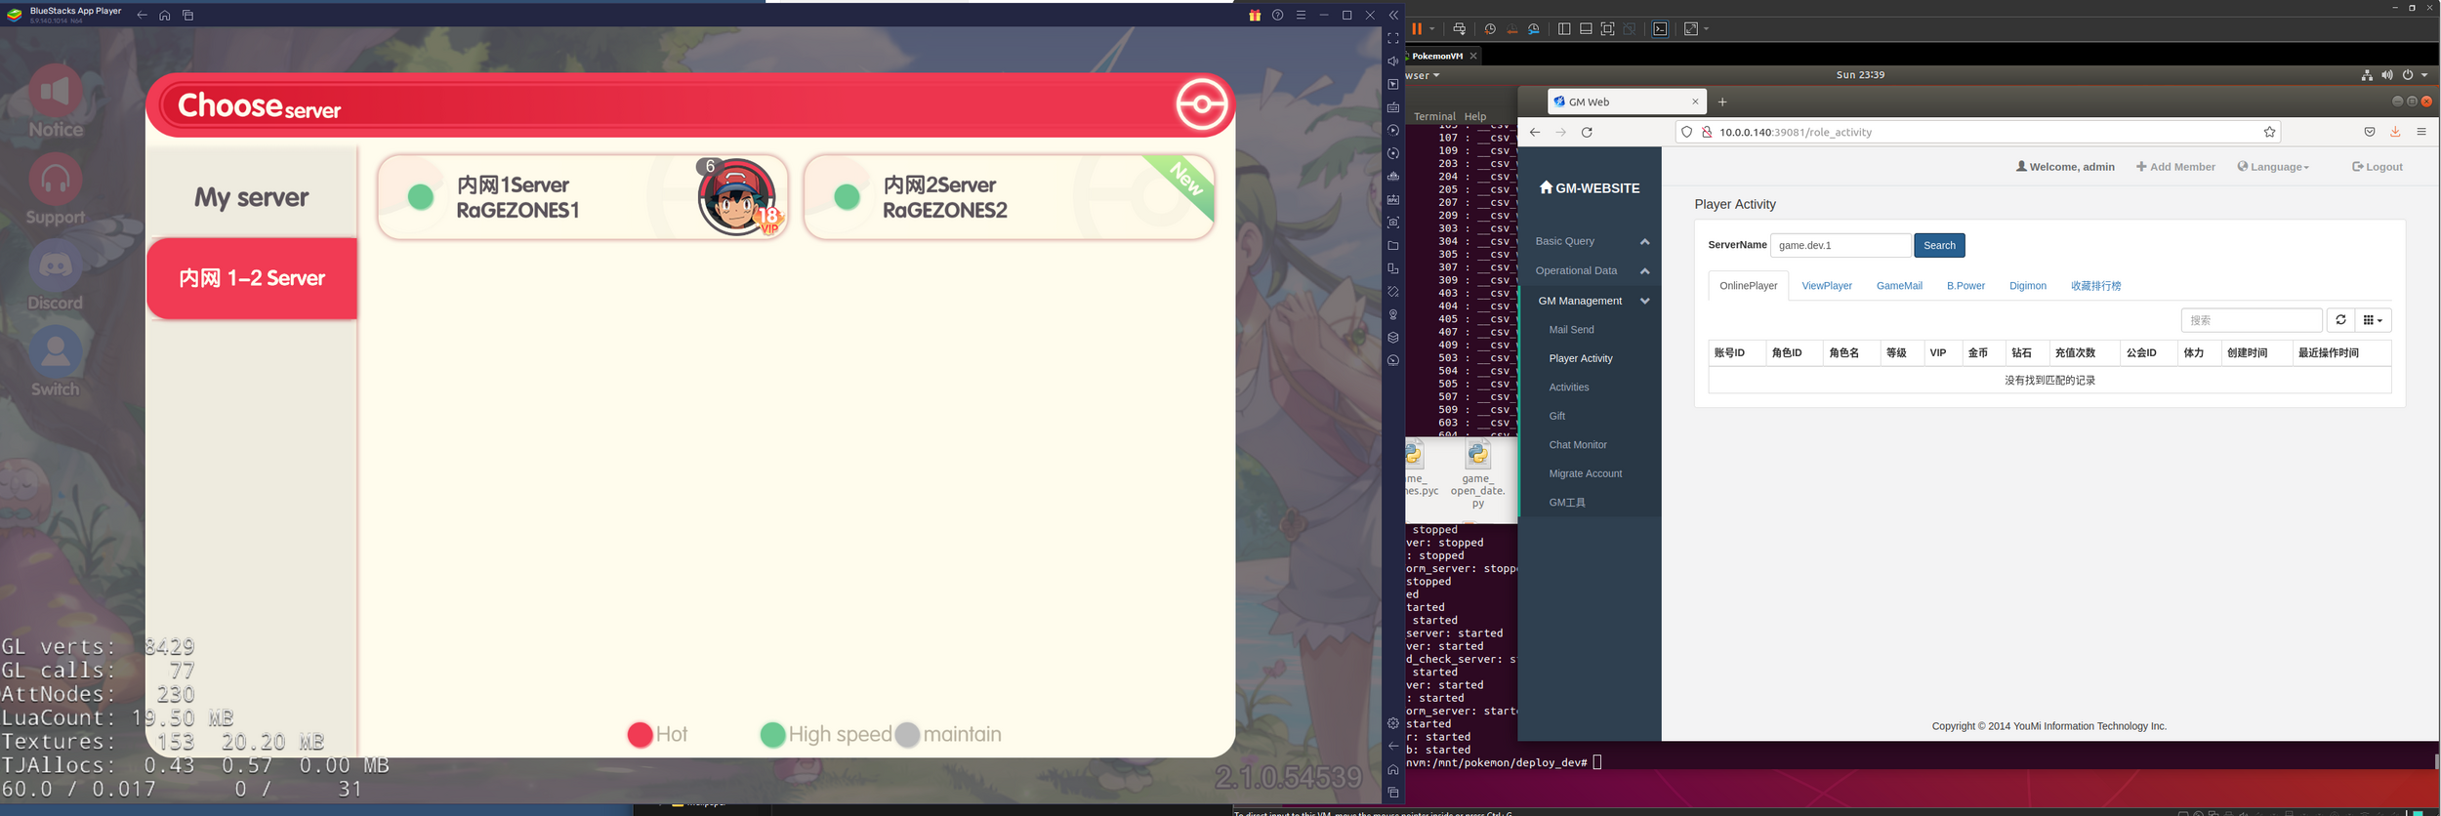2441x816 pixels.
Task: Close the Choose server dialog via Pokeball icon
Action: (x=1202, y=104)
